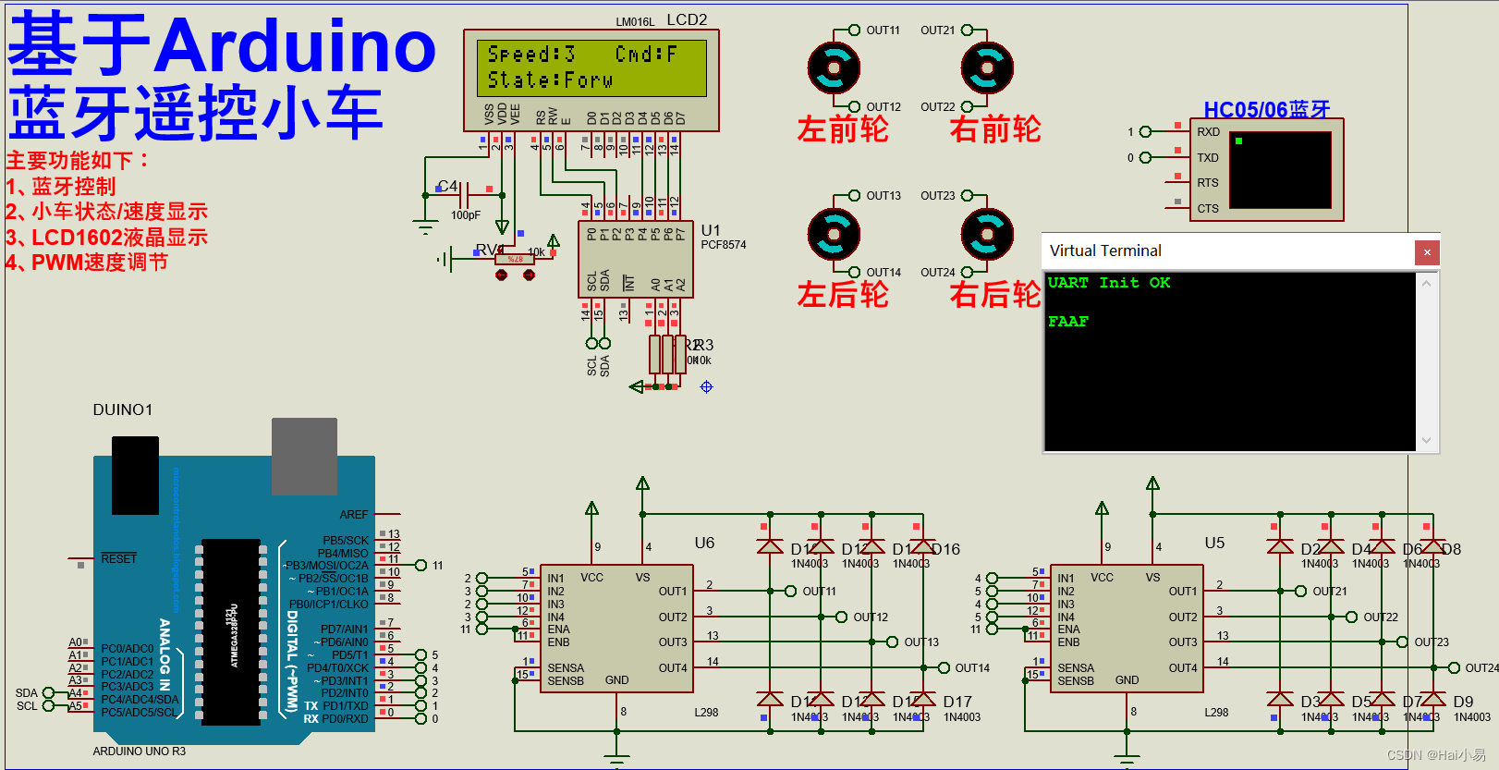Image resolution: width=1499 pixels, height=770 pixels.
Task: Click the RV1 potentiometer body
Action: point(515,260)
